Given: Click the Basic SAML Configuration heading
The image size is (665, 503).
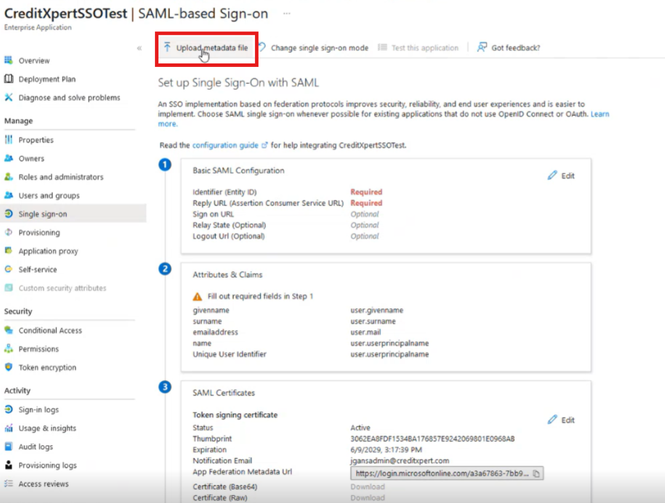Looking at the screenshot, I should click(x=238, y=171).
